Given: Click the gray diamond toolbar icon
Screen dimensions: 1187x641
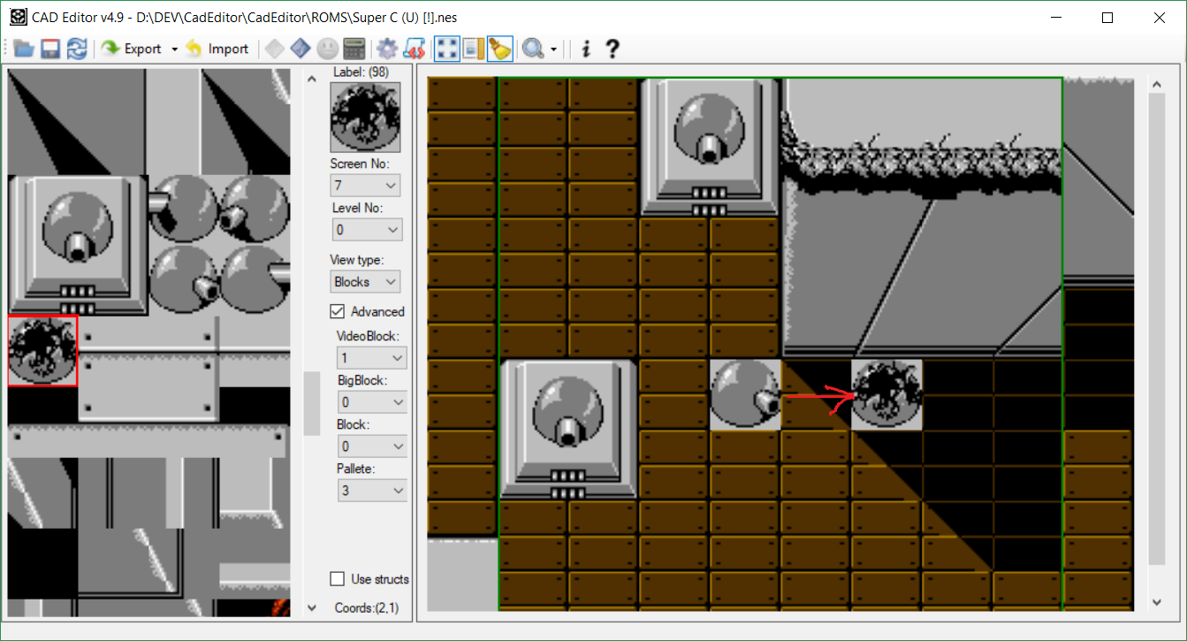Looking at the screenshot, I should click(274, 49).
